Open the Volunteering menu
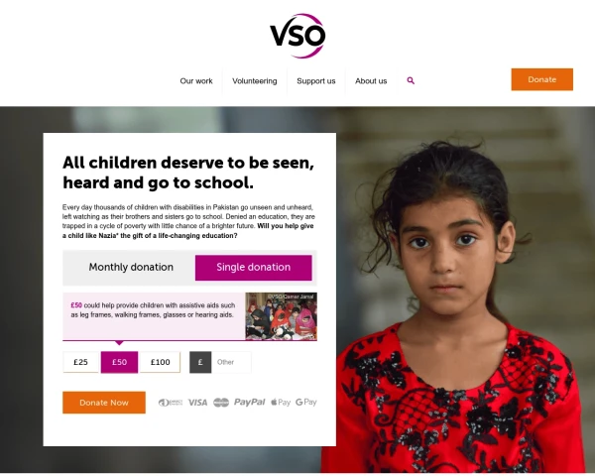The width and height of the screenshot is (595, 476). click(x=255, y=81)
